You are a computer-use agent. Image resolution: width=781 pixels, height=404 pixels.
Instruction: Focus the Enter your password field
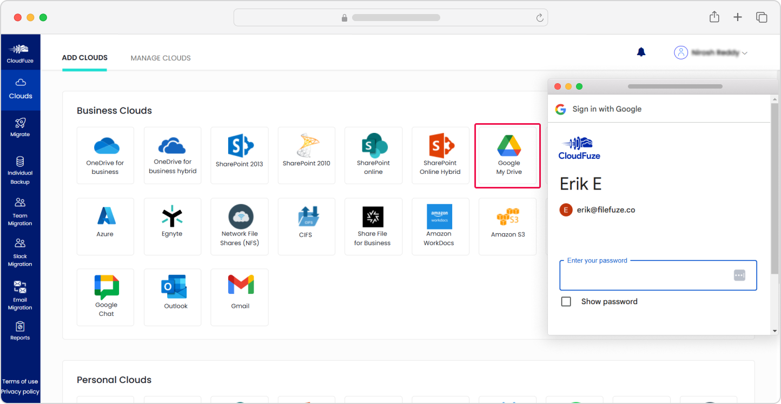(x=658, y=275)
